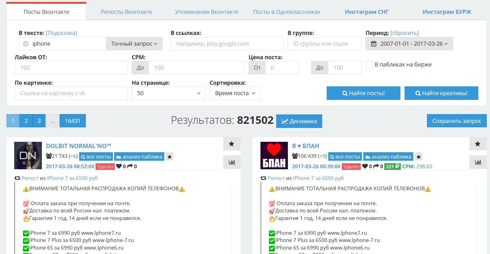Click the repost arrow count in DOLBIT NORMAL'NO post
490x254 pixels.
pyautogui.click(x=132, y=166)
